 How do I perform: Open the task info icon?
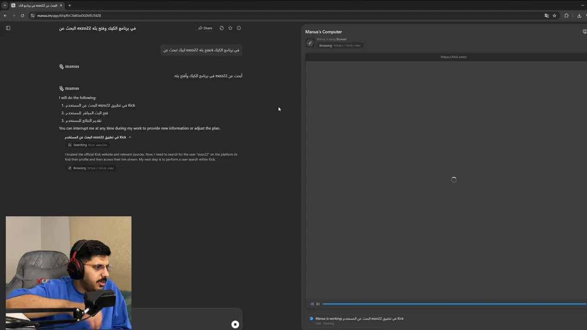tap(239, 28)
